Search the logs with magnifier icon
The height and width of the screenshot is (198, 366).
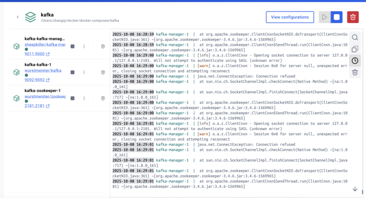pyautogui.click(x=355, y=38)
